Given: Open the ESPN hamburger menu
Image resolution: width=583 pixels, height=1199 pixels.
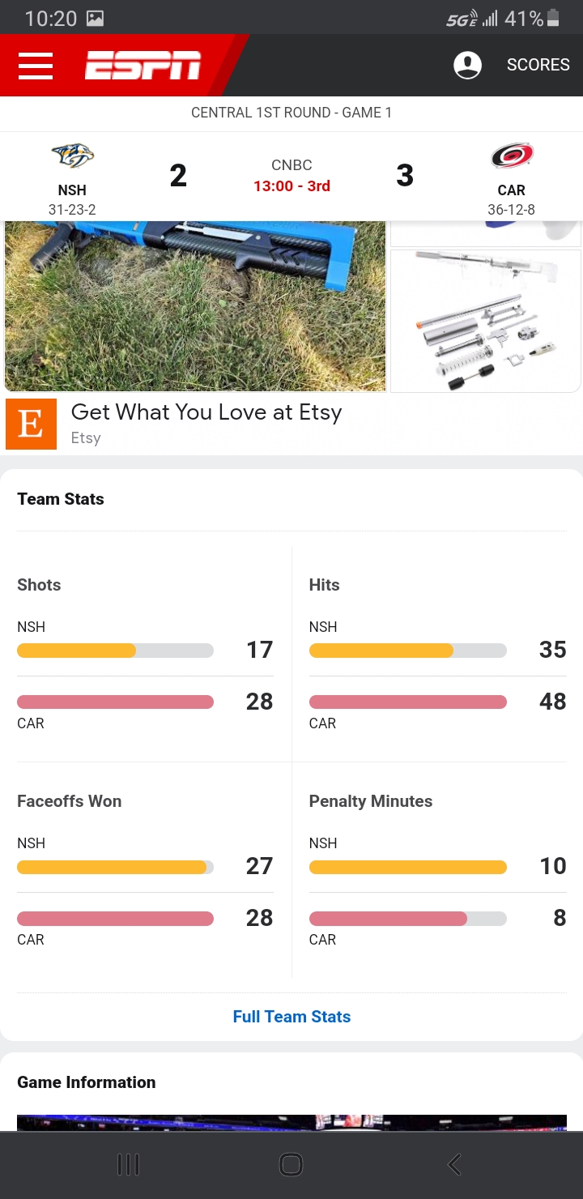Looking at the screenshot, I should (35, 66).
